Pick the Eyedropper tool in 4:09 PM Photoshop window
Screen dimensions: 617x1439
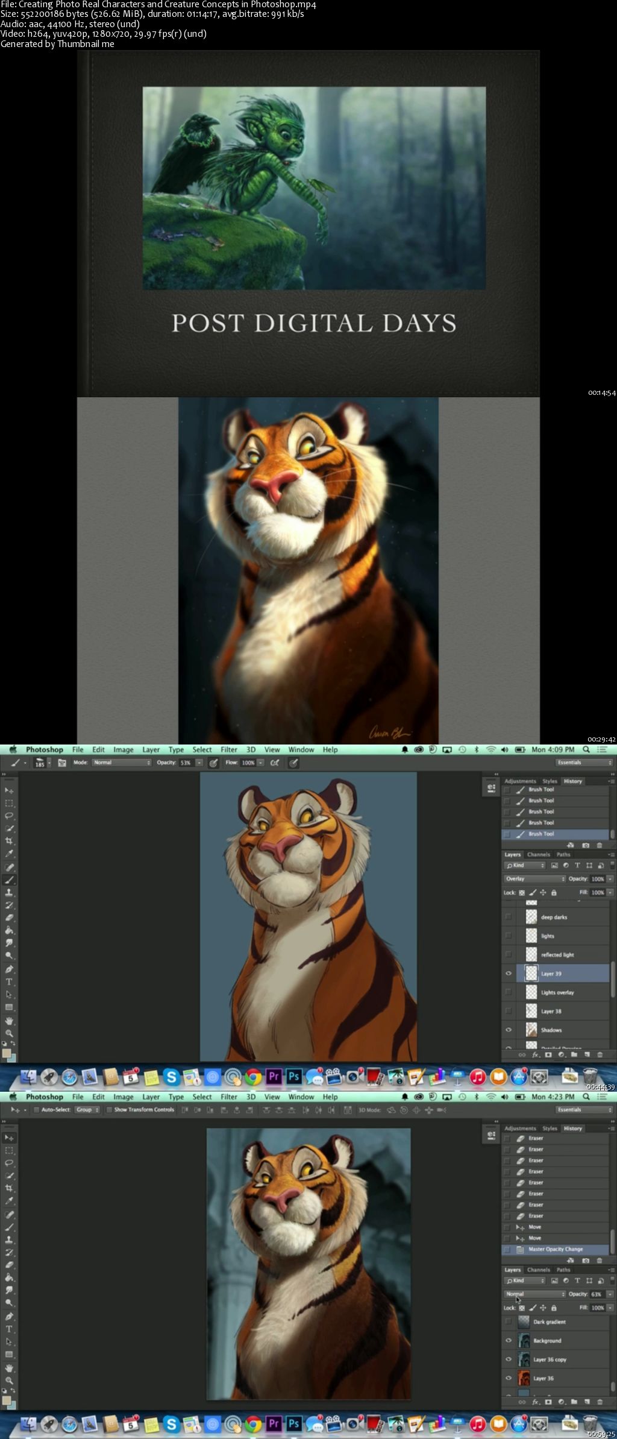click(x=9, y=854)
